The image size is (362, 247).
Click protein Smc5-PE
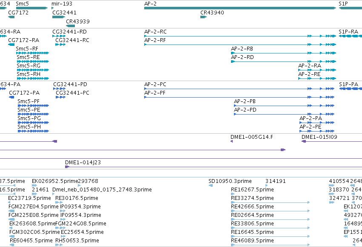[x=34, y=114]
